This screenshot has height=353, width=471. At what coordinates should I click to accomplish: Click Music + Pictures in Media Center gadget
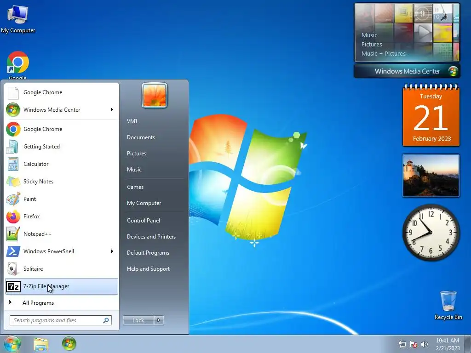[383, 54]
